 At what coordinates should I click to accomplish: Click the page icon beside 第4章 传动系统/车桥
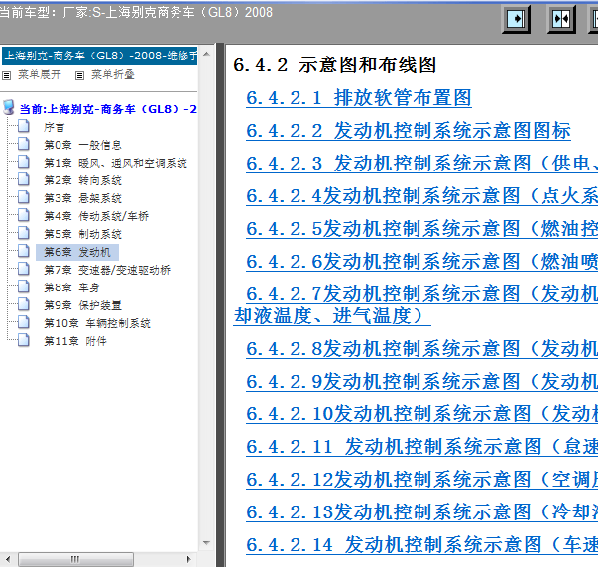[24, 215]
